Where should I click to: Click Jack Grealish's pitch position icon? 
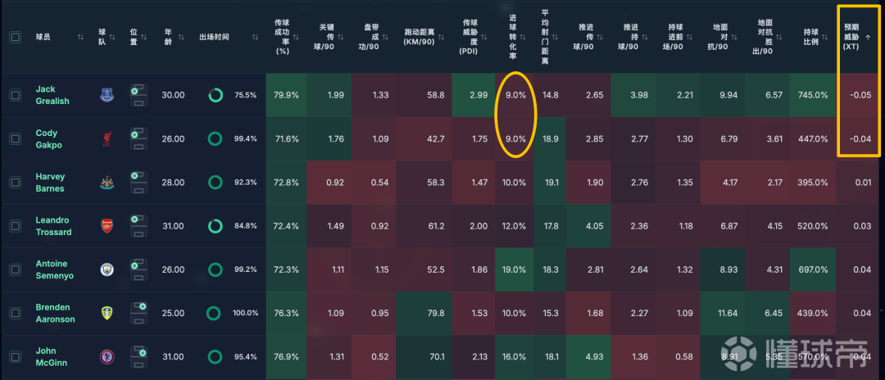point(138,95)
